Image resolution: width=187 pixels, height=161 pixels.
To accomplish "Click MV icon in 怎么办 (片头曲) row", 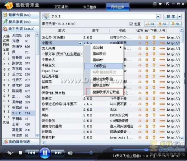I will (x=147, y=38).
